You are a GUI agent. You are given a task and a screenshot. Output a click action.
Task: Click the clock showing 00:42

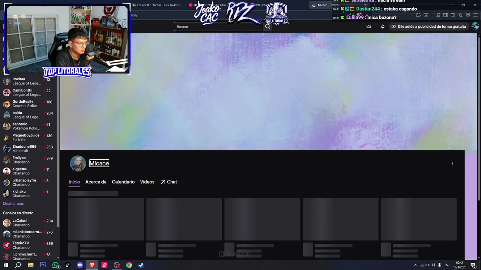coord(460,265)
